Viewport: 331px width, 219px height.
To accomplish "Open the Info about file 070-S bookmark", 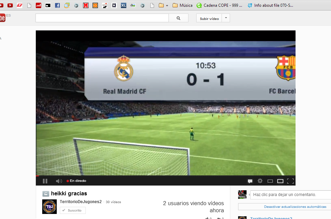I will tap(270, 5).
